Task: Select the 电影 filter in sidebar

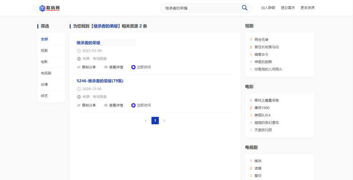Action: (x=45, y=62)
